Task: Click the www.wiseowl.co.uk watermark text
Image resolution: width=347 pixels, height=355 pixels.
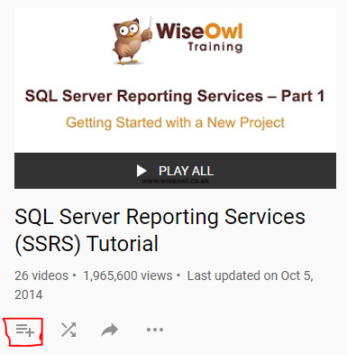Action: tap(175, 181)
